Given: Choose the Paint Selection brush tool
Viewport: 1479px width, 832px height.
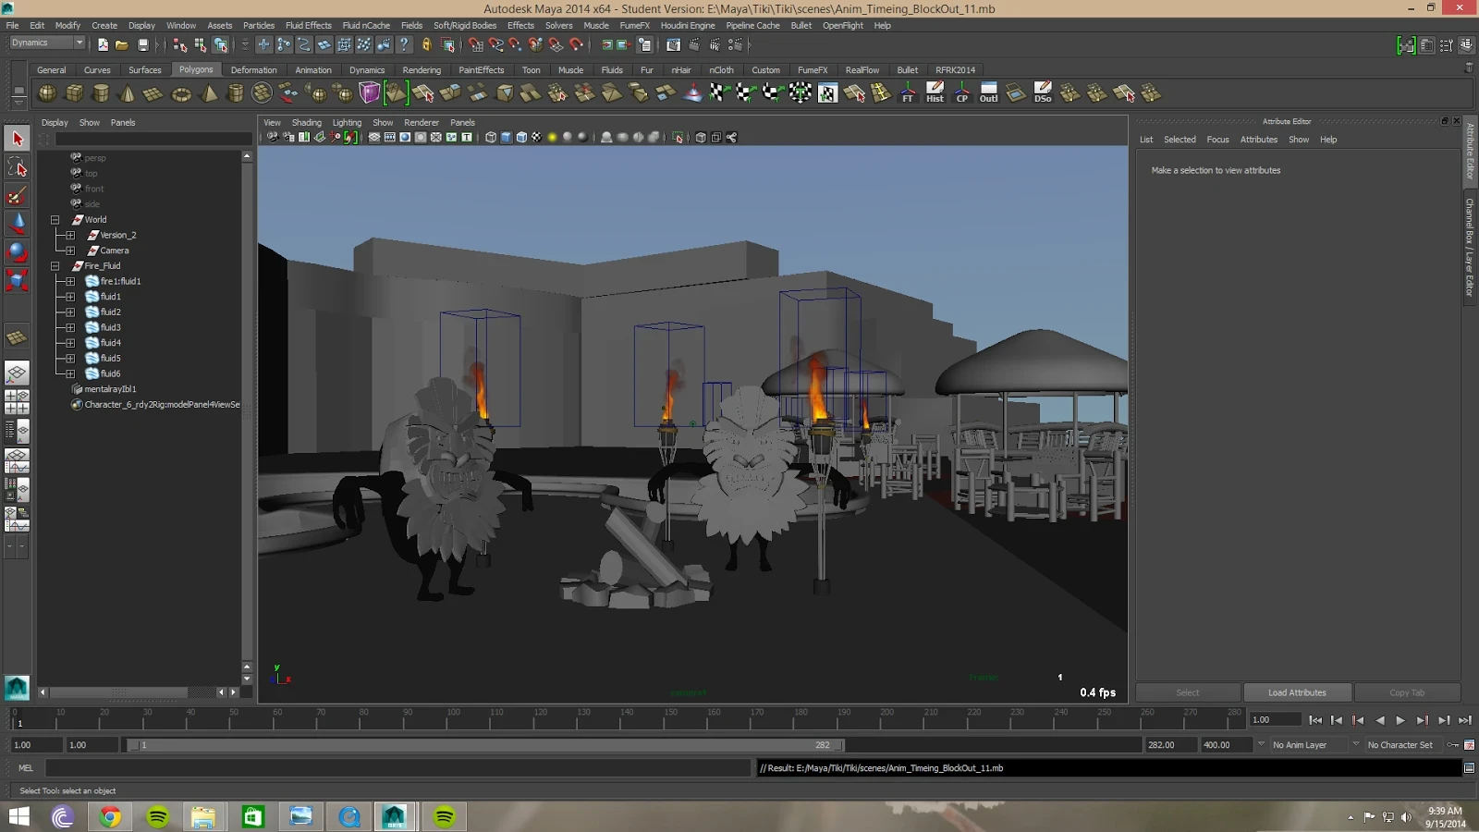Looking at the screenshot, I should point(17,196).
